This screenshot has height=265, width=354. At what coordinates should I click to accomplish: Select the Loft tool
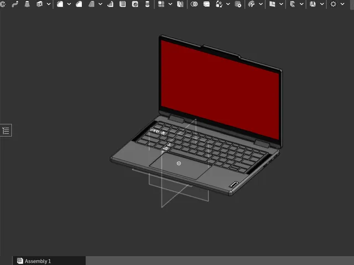point(27,4)
